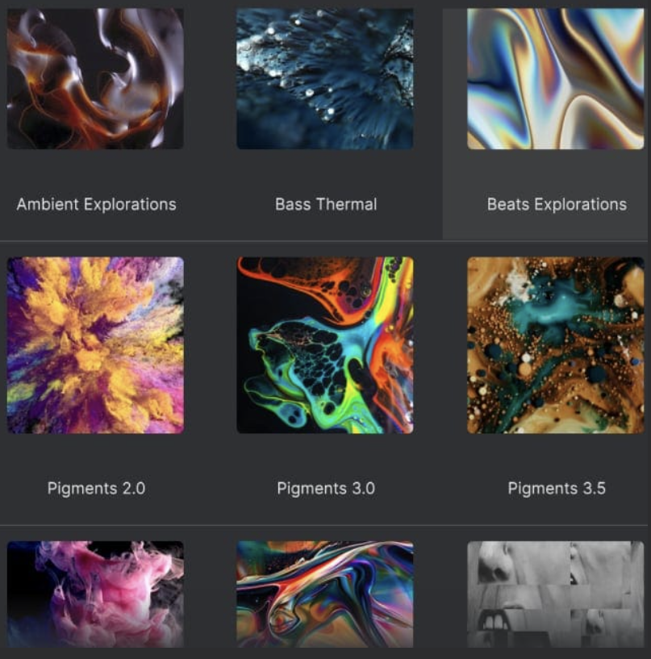
Task: Open the Ambient Explorations bank thumbnail
Action: tap(95, 78)
